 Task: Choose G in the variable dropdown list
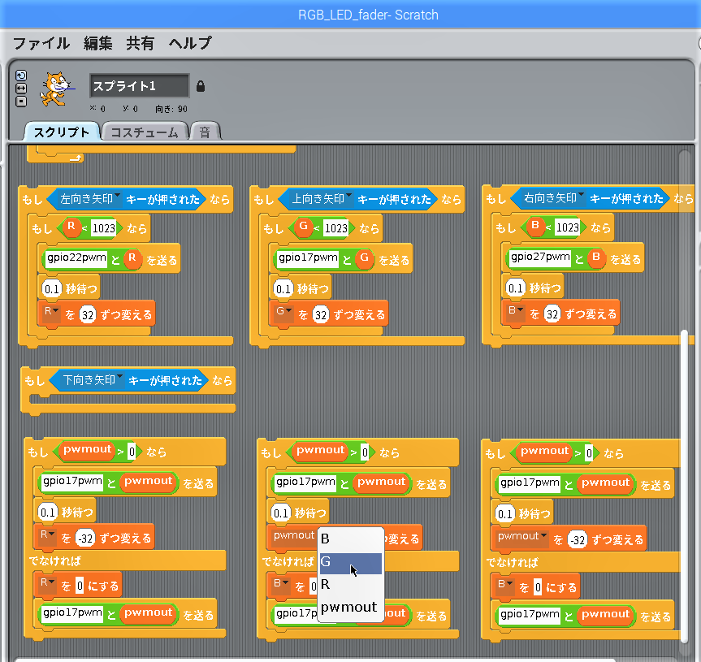click(x=350, y=562)
